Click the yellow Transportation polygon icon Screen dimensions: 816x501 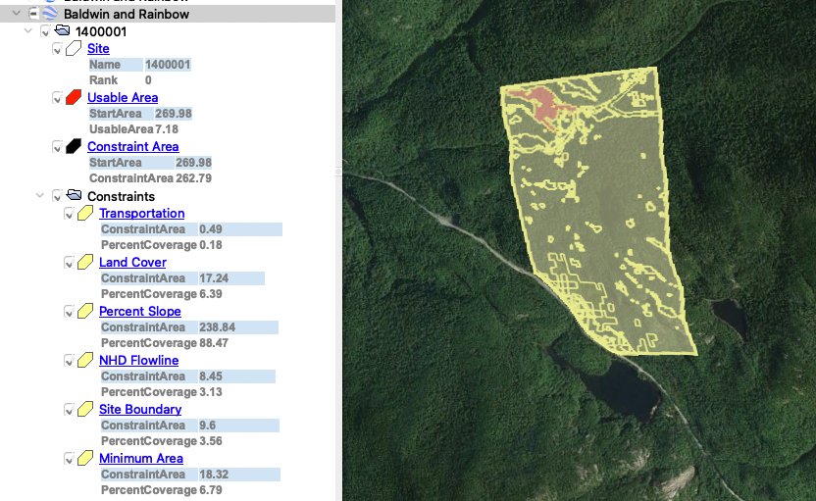pyautogui.click(x=85, y=213)
